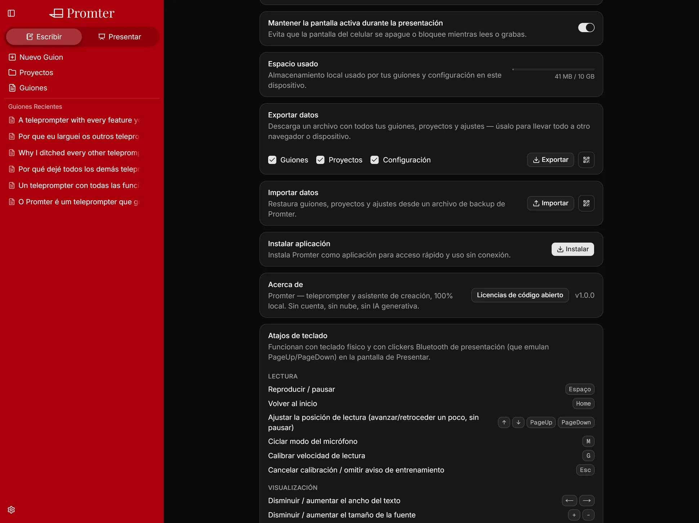Click 'Guiones Recientes' heading
The image size is (699, 523).
tap(35, 107)
